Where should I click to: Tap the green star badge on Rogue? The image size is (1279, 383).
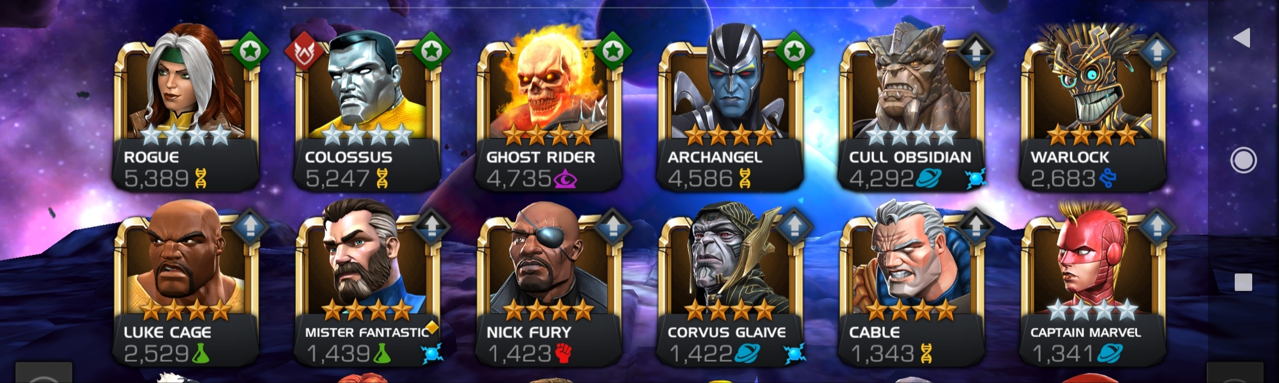coord(250,51)
